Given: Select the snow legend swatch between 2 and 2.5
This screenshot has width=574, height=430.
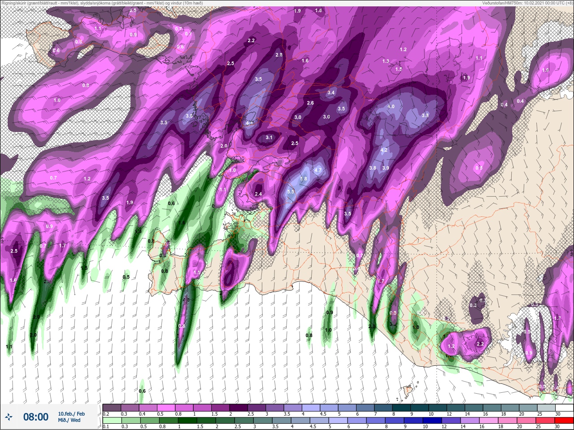Looking at the screenshot, I should coord(238,408).
